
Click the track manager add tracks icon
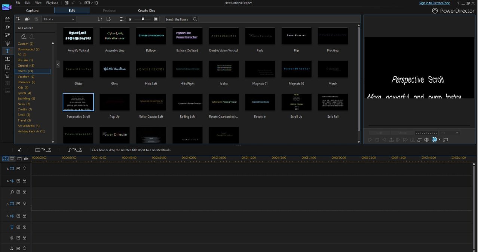(x=19, y=159)
